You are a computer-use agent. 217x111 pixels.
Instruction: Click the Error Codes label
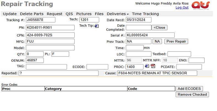[x=9, y=85]
